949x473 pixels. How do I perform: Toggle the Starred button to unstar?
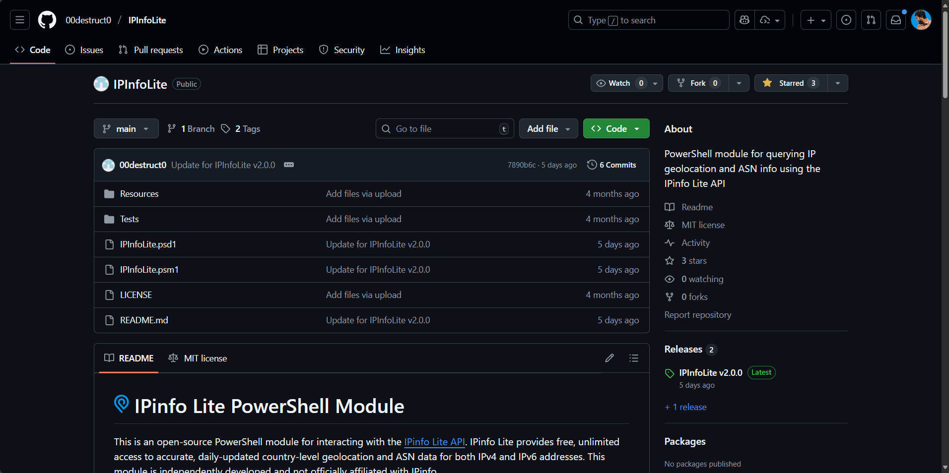click(x=791, y=83)
